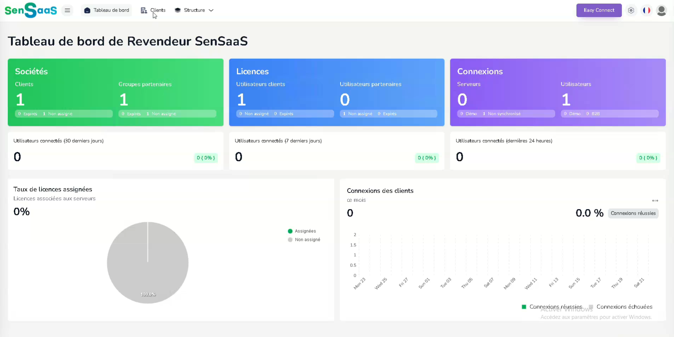Select the Clients count in Sociétés
The image size is (674, 337).
[x=20, y=99]
